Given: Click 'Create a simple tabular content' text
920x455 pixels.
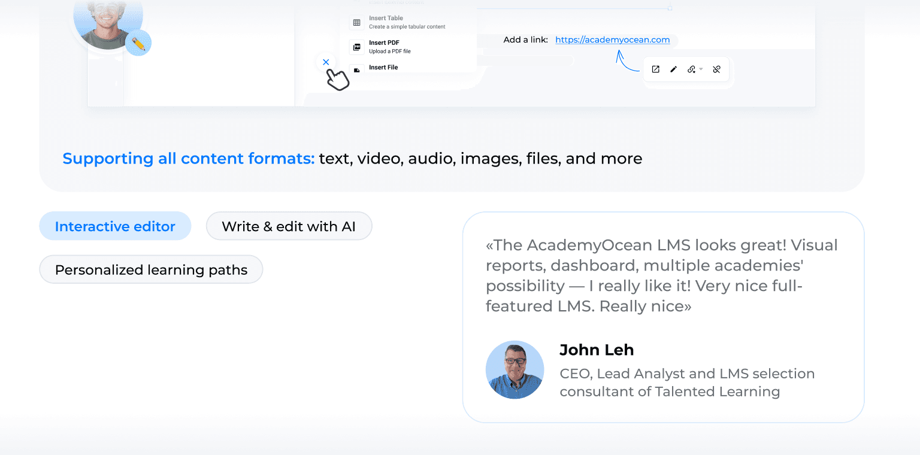Looking at the screenshot, I should click(407, 27).
